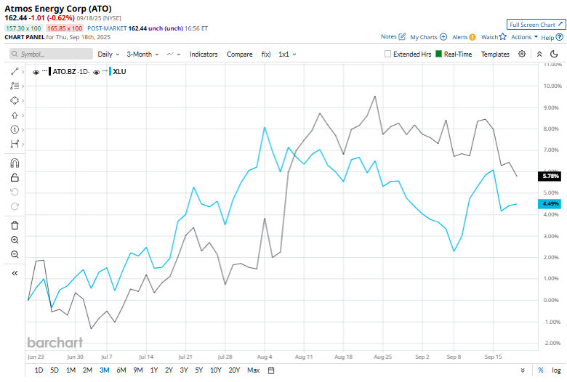This screenshot has height=382, width=567.
Task: Enable the Extended Hrs checkbox
Action: (x=387, y=54)
